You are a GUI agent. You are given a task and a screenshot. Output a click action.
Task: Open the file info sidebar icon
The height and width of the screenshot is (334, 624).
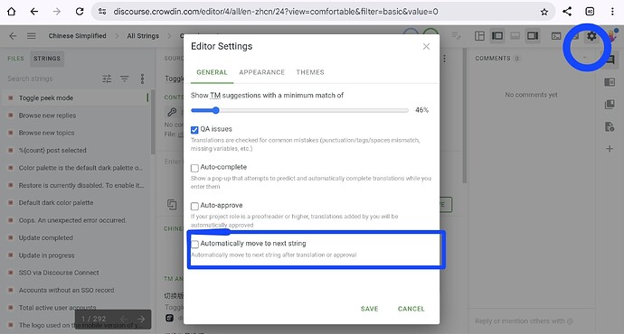point(610,126)
